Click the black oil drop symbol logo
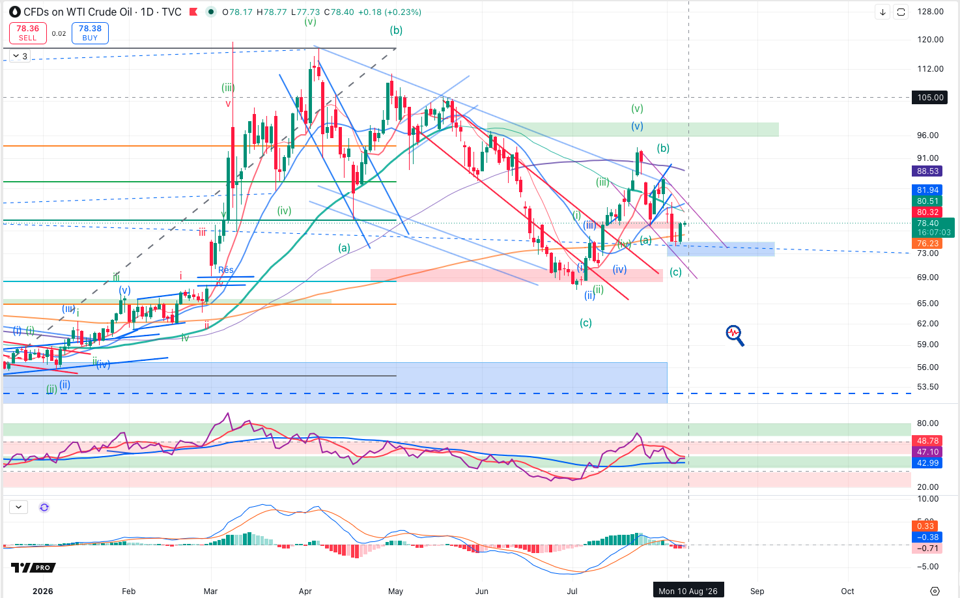This screenshot has width=960, height=598. [15, 12]
